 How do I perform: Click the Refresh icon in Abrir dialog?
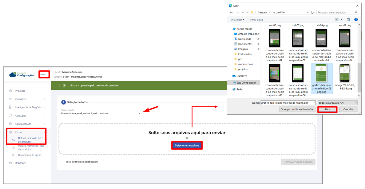(312, 13)
